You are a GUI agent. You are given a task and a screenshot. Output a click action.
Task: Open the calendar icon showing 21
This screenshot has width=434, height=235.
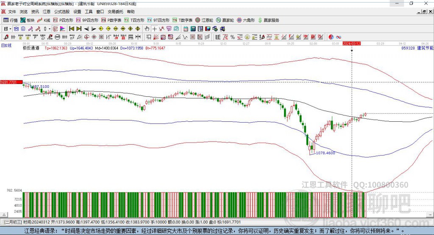(186, 29)
